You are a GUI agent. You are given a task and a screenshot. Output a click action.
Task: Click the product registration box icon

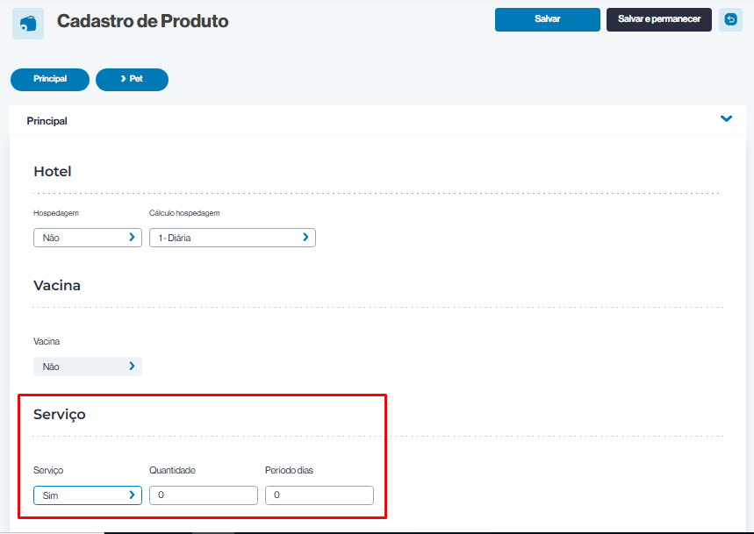[28, 24]
